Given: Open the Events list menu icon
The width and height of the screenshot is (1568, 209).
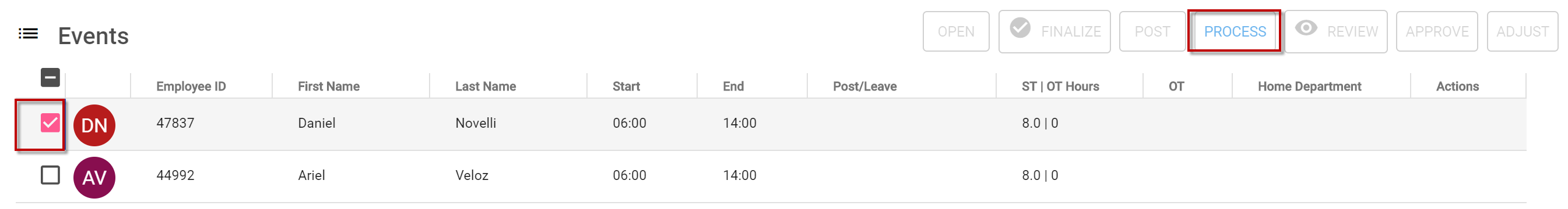Looking at the screenshot, I should (28, 34).
